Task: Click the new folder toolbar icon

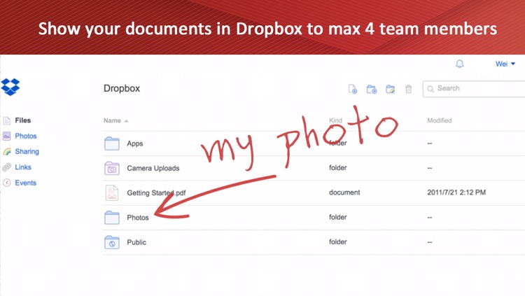Action: [x=371, y=89]
